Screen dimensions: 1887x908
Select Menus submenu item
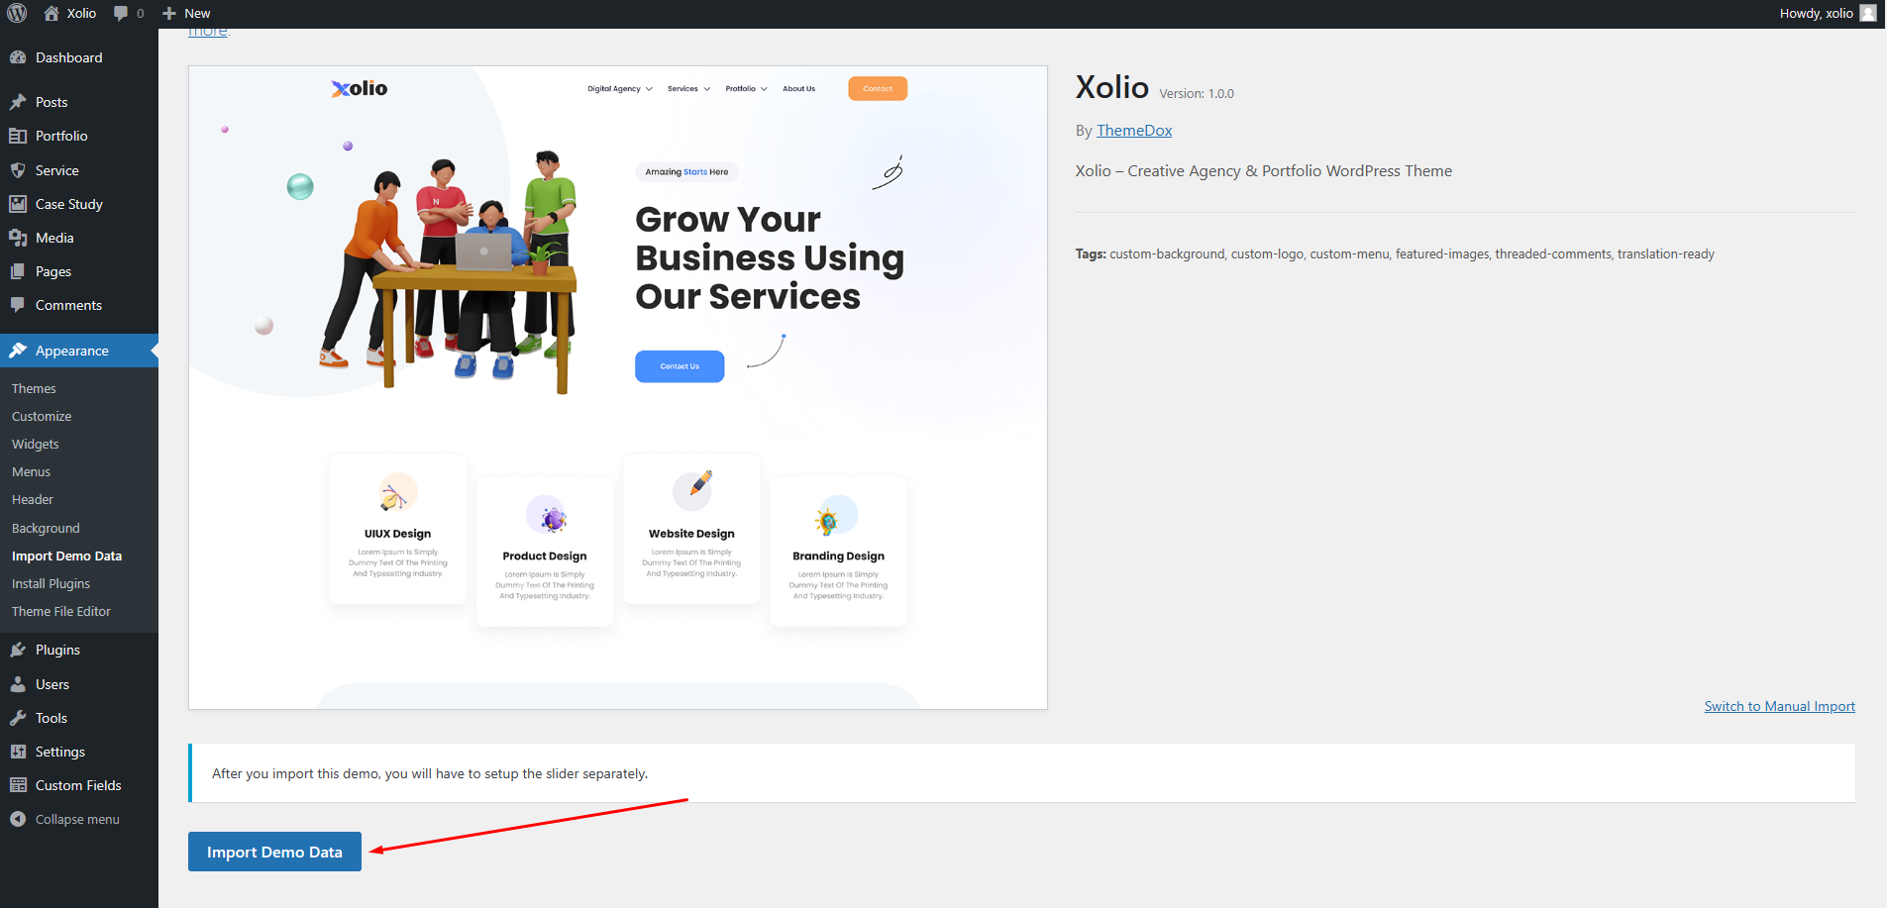pyautogui.click(x=31, y=472)
